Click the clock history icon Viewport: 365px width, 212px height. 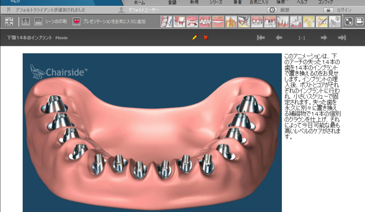pos(272,10)
